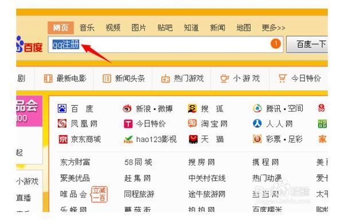The width and height of the screenshot is (344, 224).
Task: Switch to the 知道 search tab
Action: click(x=191, y=27)
